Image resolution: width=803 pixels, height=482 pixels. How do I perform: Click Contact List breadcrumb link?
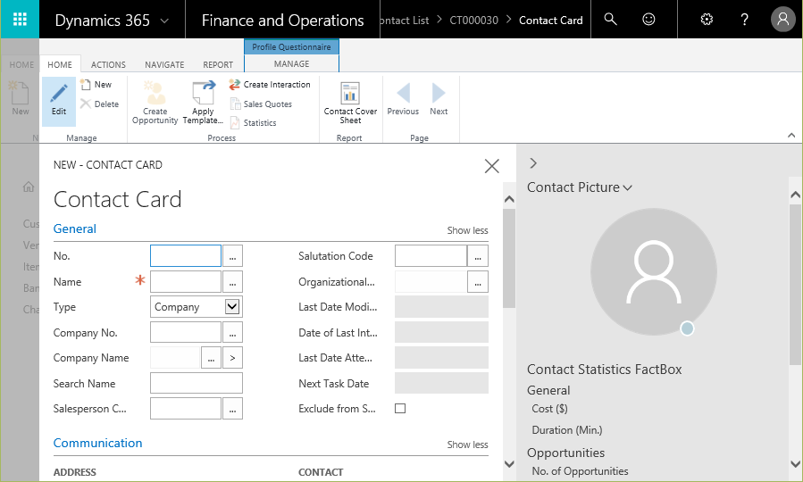click(405, 21)
